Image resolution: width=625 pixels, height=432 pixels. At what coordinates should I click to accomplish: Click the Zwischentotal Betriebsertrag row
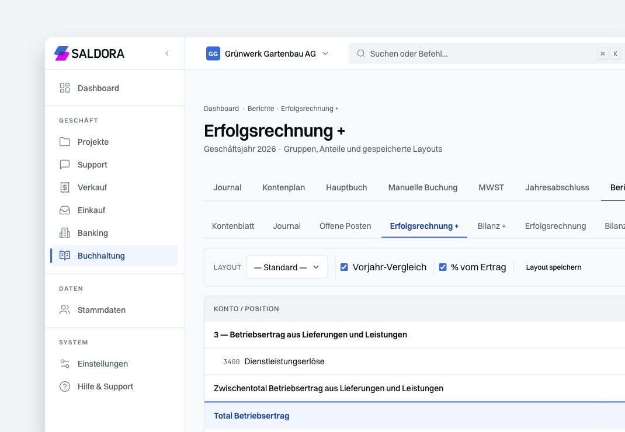click(x=415, y=388)
